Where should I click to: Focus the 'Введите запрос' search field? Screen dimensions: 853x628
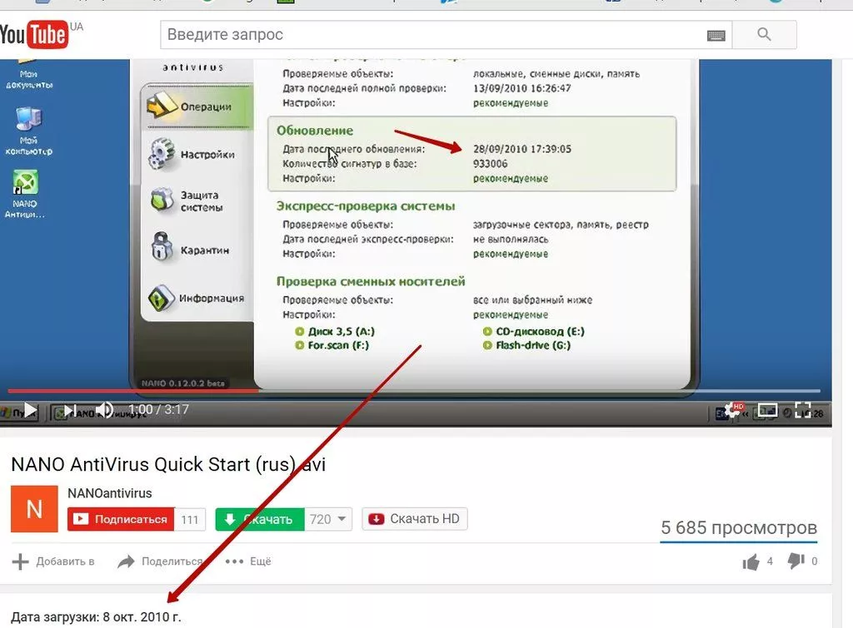click(x=433, y=35)
